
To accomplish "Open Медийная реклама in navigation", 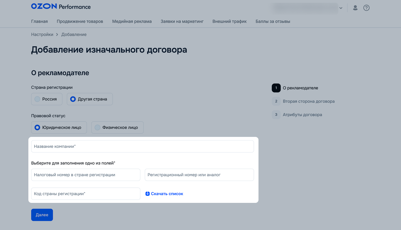I will [132, 21].
